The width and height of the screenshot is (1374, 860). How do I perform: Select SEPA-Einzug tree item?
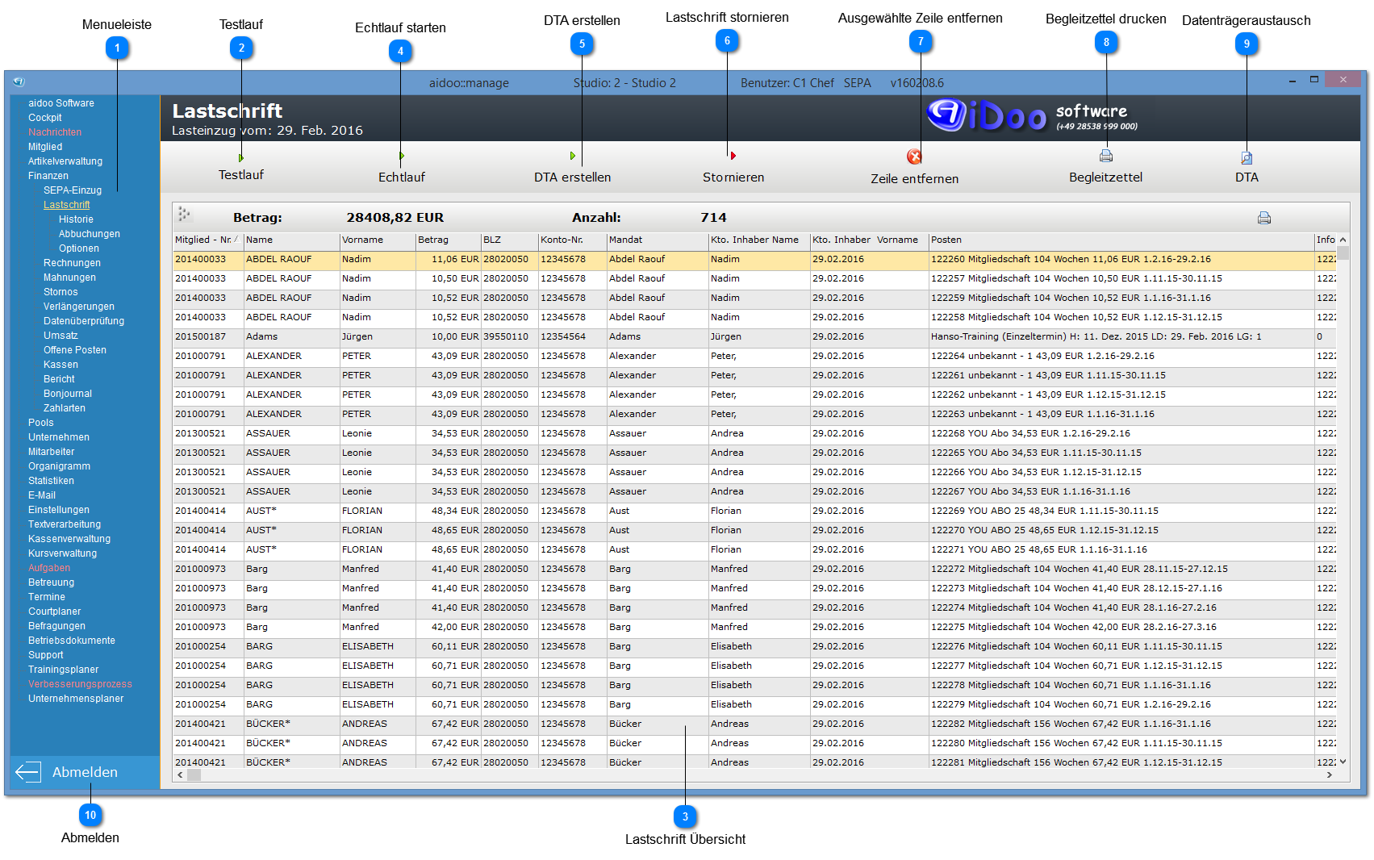(x=73, y=190)
